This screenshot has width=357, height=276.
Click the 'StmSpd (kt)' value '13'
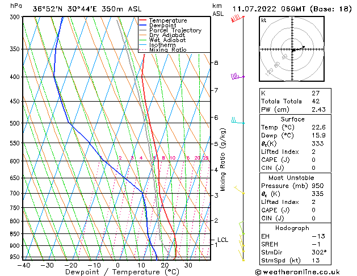click(316, 261)
